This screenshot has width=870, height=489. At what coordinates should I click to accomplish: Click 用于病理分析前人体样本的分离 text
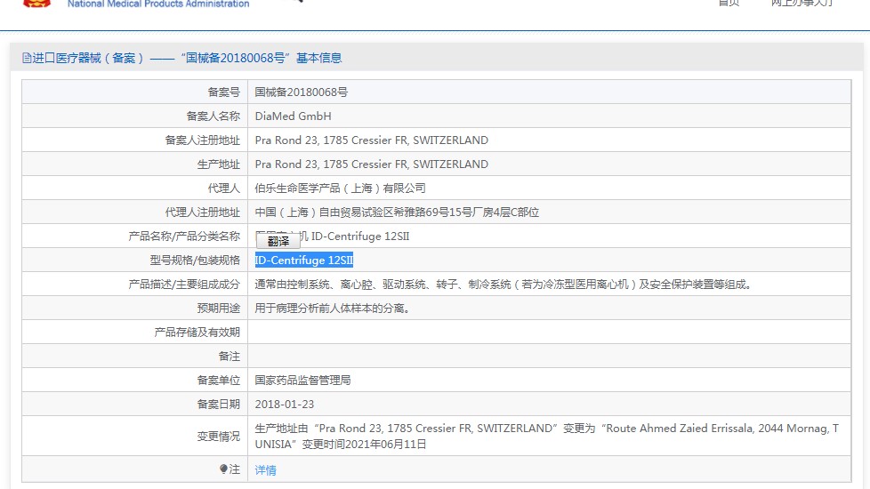[332, 309]
